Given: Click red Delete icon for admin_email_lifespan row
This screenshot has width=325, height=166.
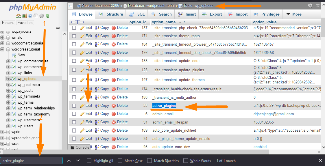Looking at the screenshot, I should pos(114,122).
